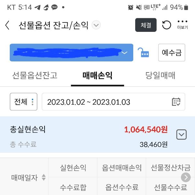Open the 더보기 three-dots menu
This screenshot has height=195, width=195.
[x=182, y=25]
